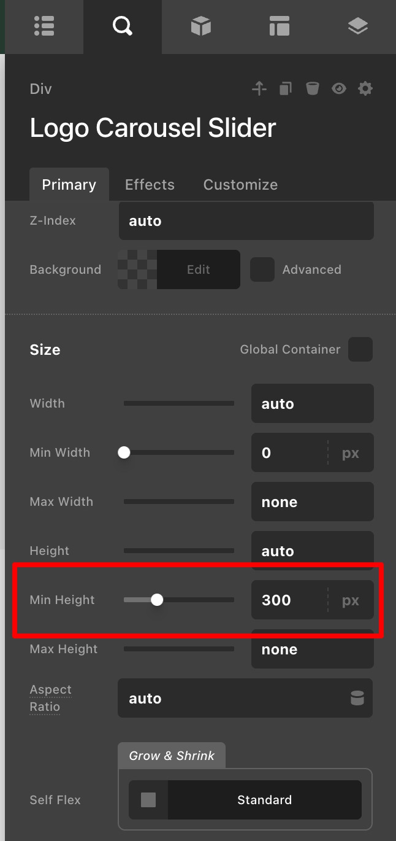Duplicate the Logo Carousel Slider element

286,89
